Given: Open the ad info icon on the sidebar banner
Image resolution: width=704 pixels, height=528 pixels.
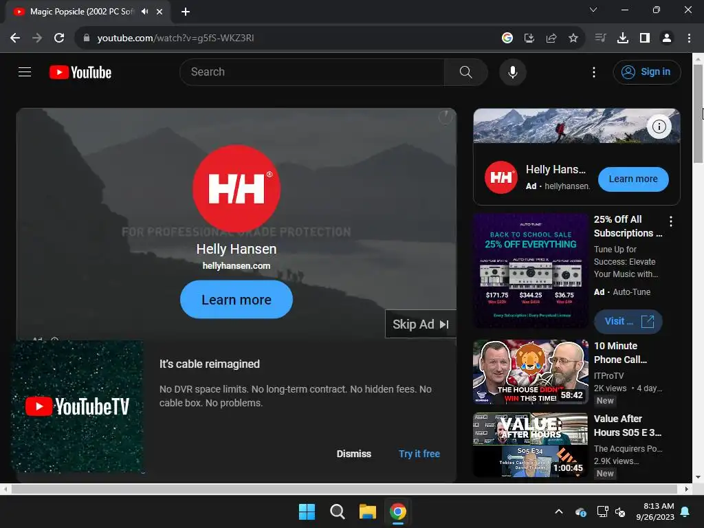Looking at the screenshot, I should click(x=659, y=126).
